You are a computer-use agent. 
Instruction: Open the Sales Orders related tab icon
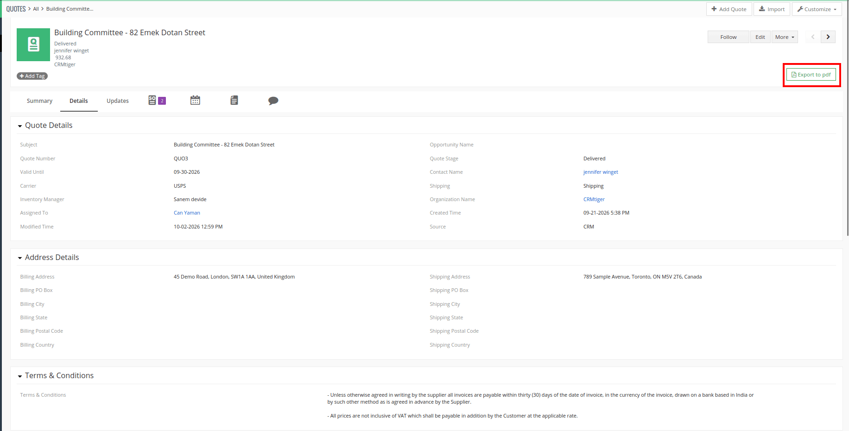(x=157, y=100)
